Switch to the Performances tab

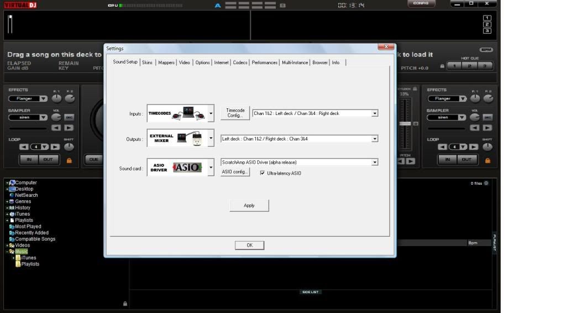tap(265, 62)
